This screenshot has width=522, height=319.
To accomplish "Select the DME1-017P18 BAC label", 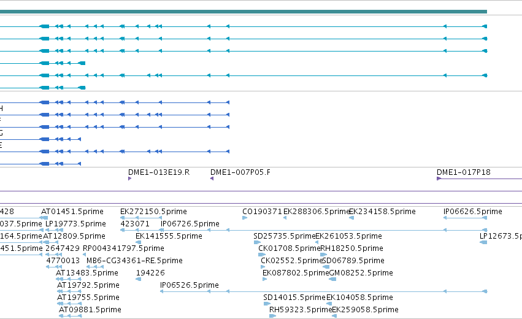I will tap(463, 172).
